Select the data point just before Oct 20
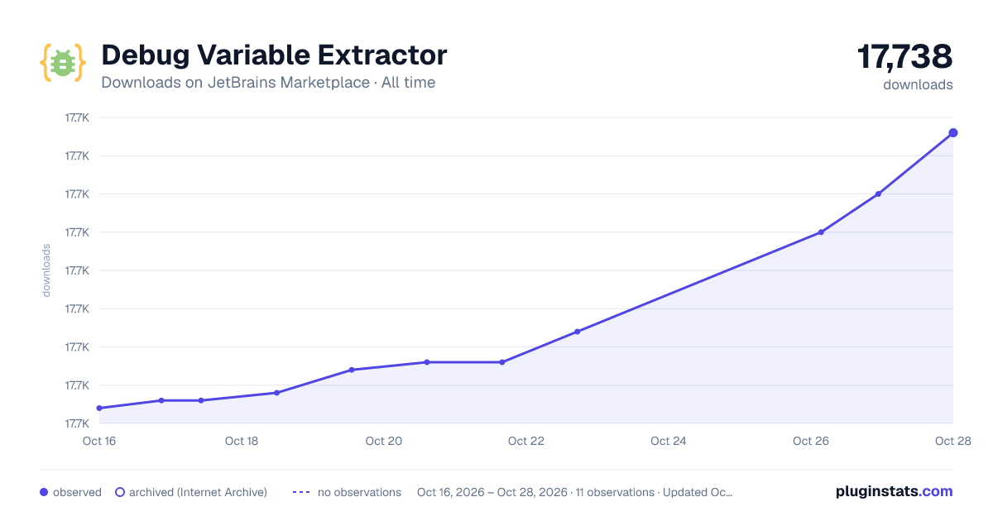The height and width of the screenshot is (521, 993). pyautogui.click(x=352, y=370)
